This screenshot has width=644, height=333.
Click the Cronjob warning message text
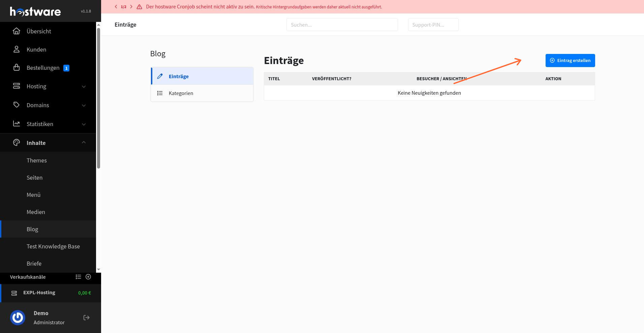pyautogui.click(x=264, y=7)
